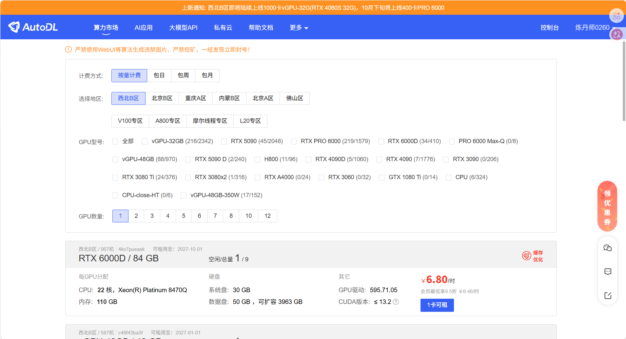This screenshot has height=339, width=626.
Task: Click the 1卡可租 rent button
Action: (437, 305)
